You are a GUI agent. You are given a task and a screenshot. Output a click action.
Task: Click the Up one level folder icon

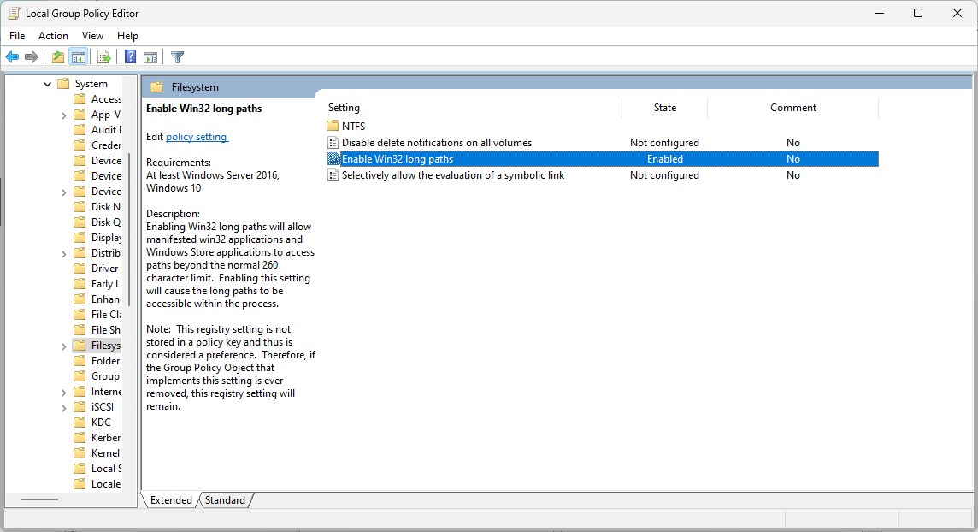coord(57,57)
